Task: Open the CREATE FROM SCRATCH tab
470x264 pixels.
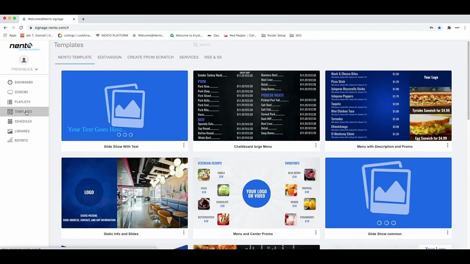Action: pos(151,57)
